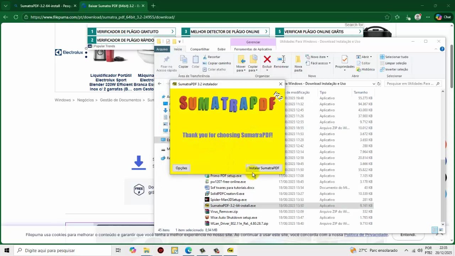Open the Copilot Chat button
Viewport: 455px width, 256px height.
coord(443,17)
